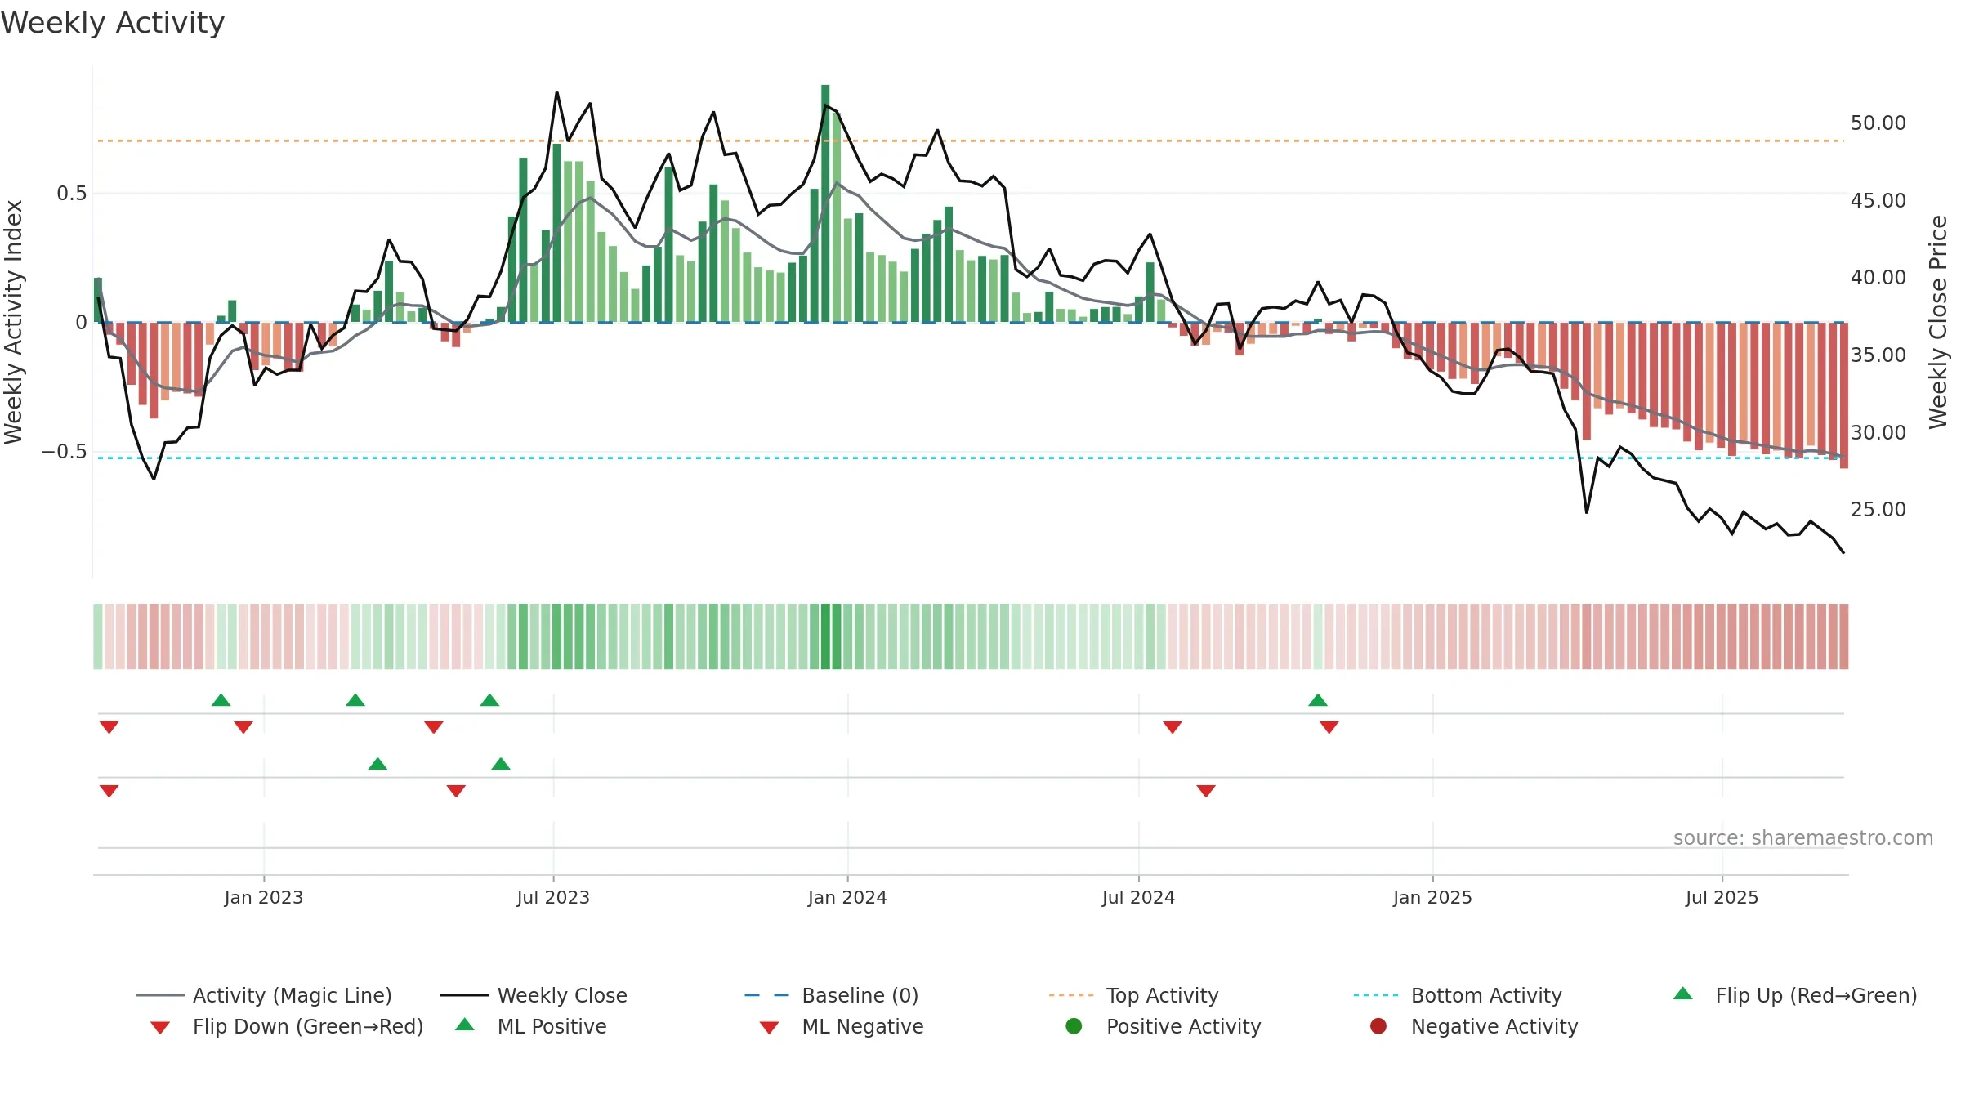Image resolution: width=1961 pixels, height=1103 pixels.
Task: Click the Weekly Activity Index axis title
Action: point(14,322)
